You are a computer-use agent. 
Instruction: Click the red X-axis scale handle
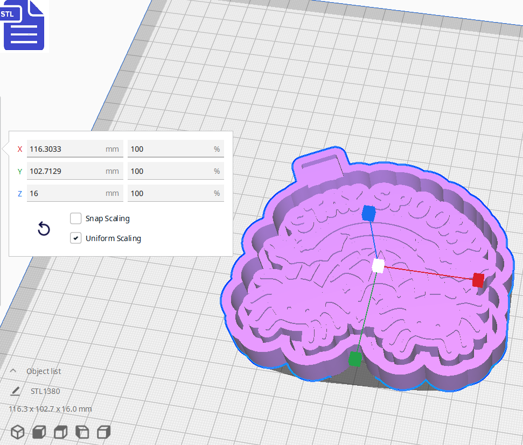[478, 280]
